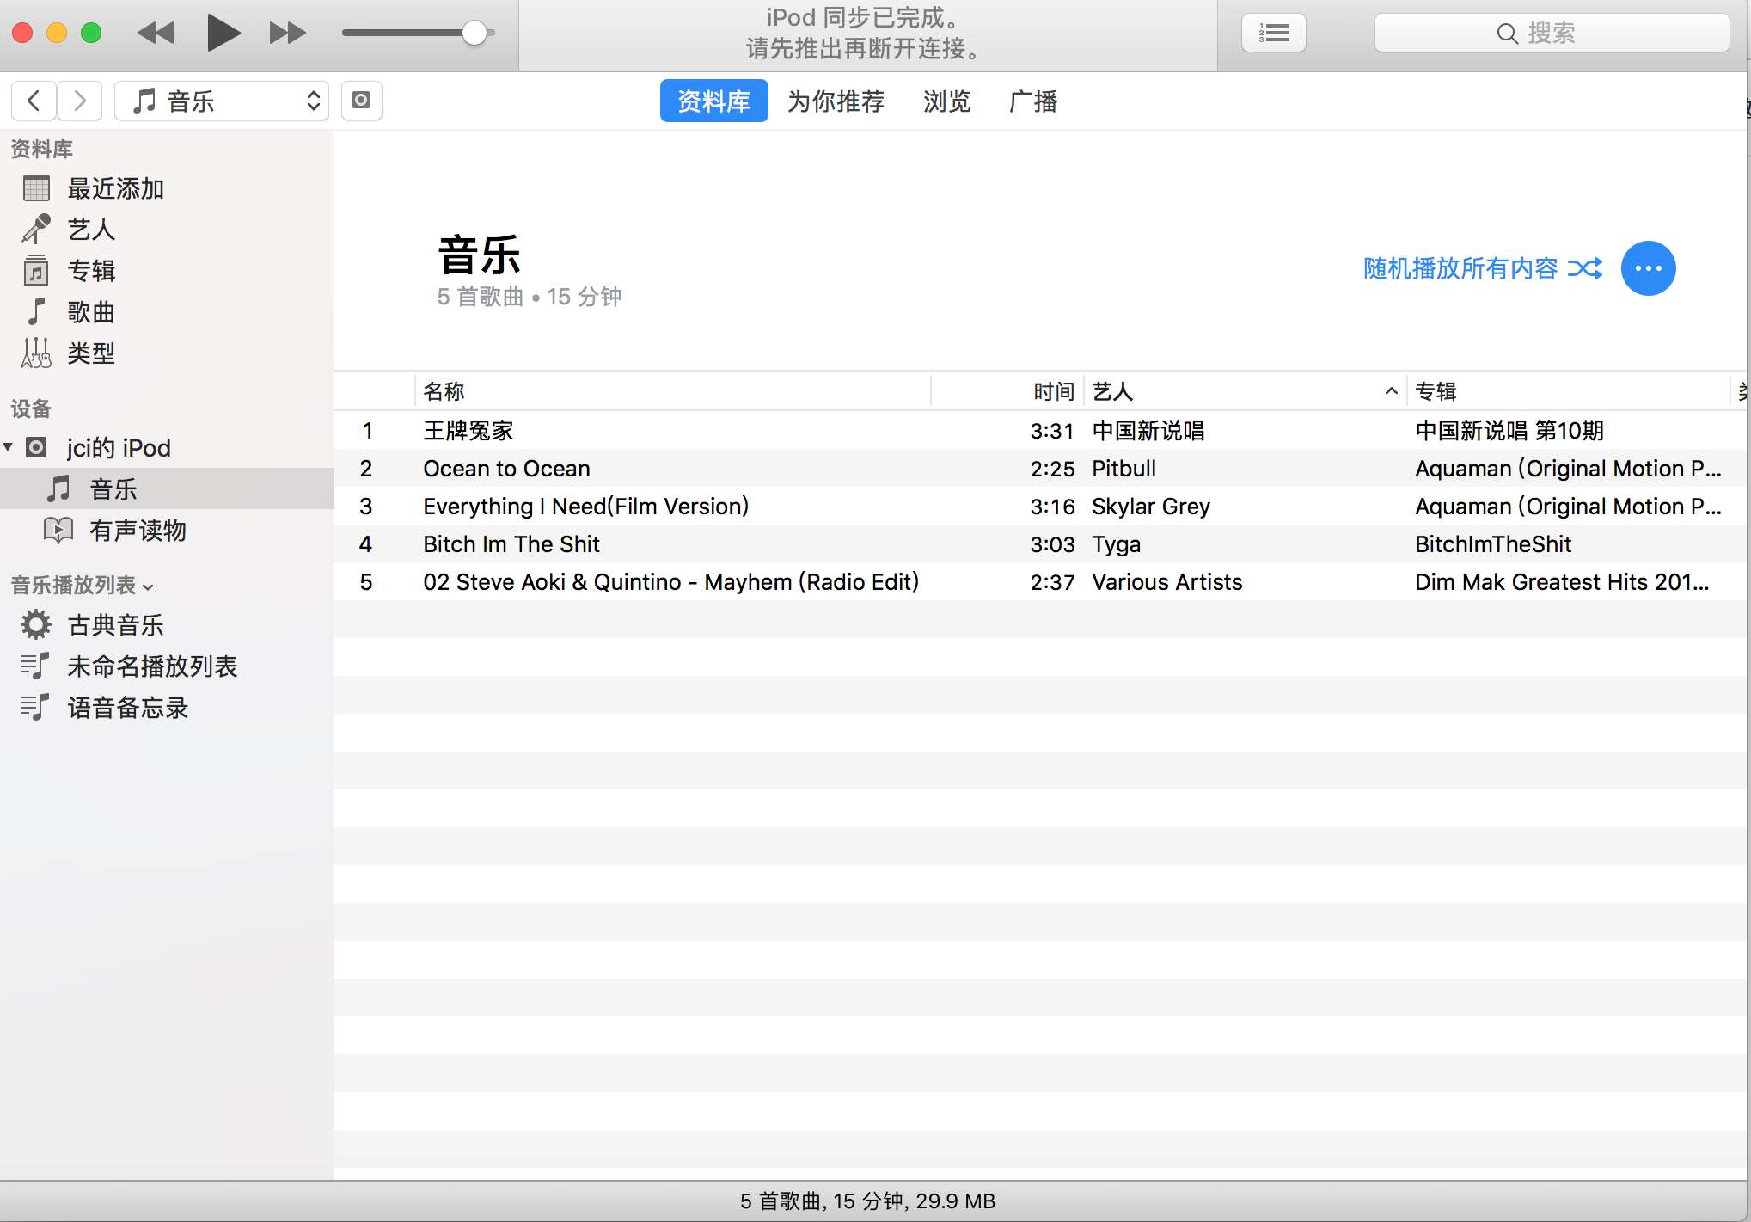Click the 3:31 duration cell
The width and height of the screenshot is (1751, 1222).
point(1052,431)
